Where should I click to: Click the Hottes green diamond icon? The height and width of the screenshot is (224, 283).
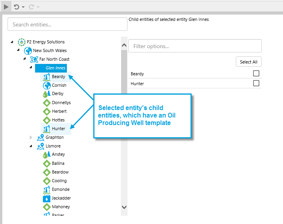click(x=47, y=120)
